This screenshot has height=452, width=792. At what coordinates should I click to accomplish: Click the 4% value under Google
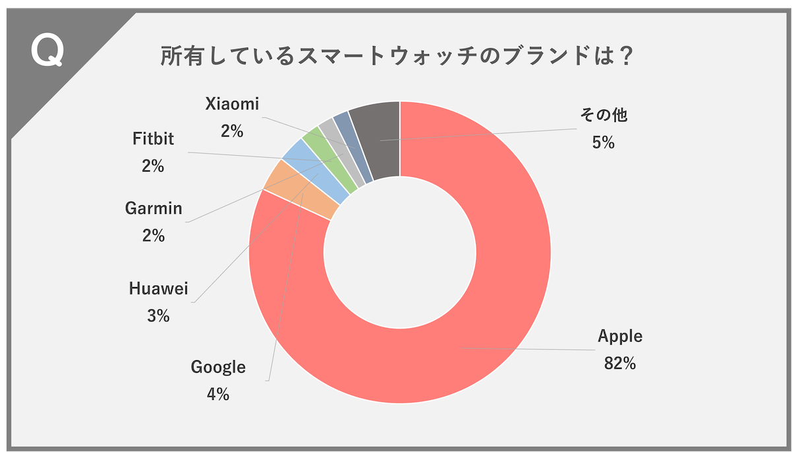[218, 395]
